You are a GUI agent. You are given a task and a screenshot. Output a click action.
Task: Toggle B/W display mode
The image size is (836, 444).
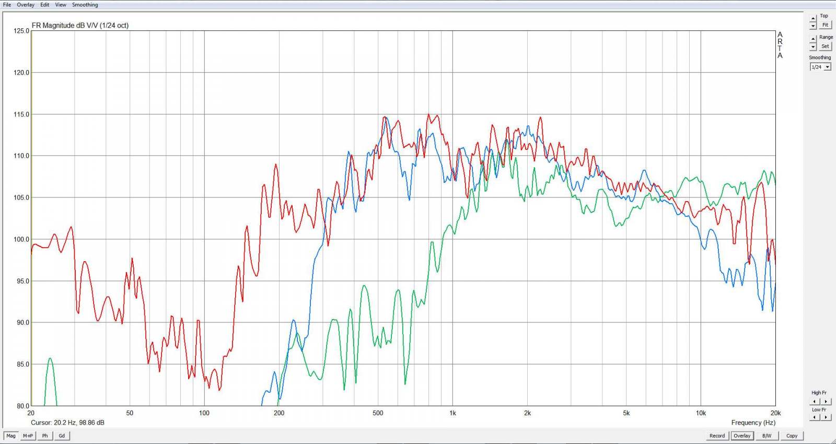coord(767,436)
